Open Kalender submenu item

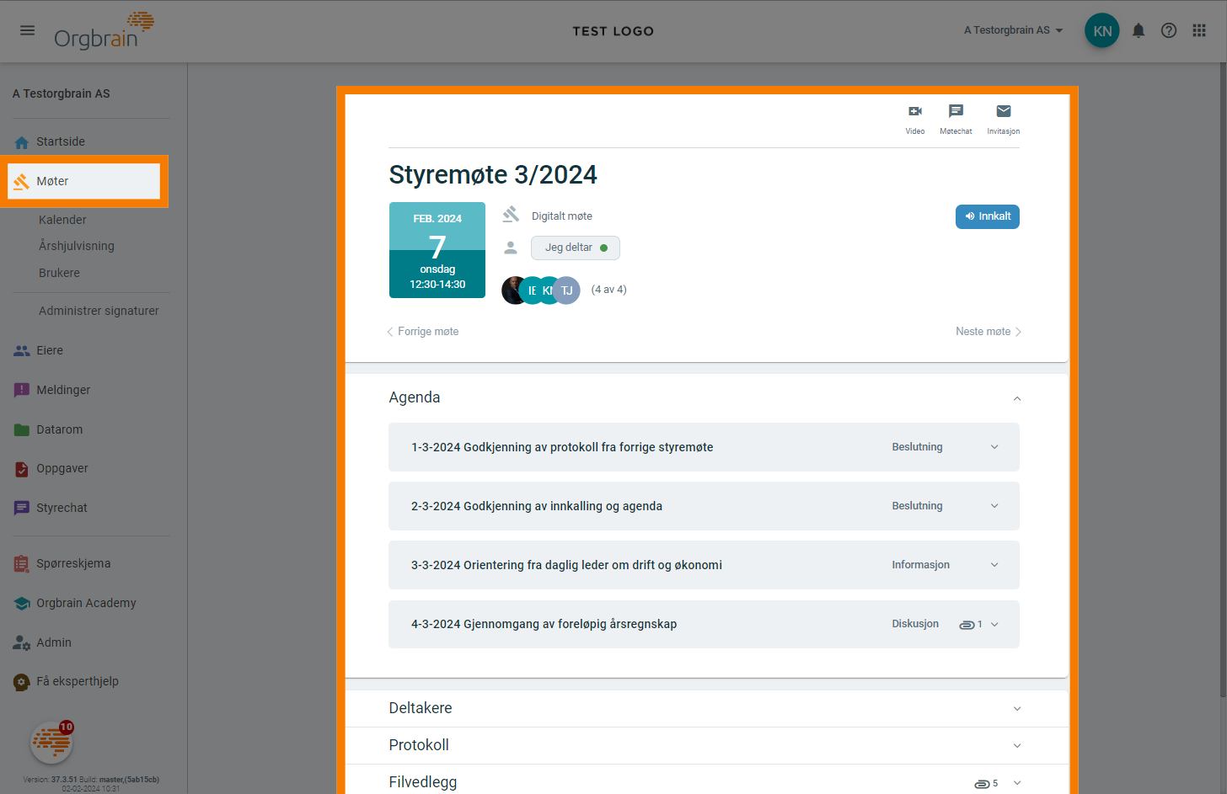[62, 220]
